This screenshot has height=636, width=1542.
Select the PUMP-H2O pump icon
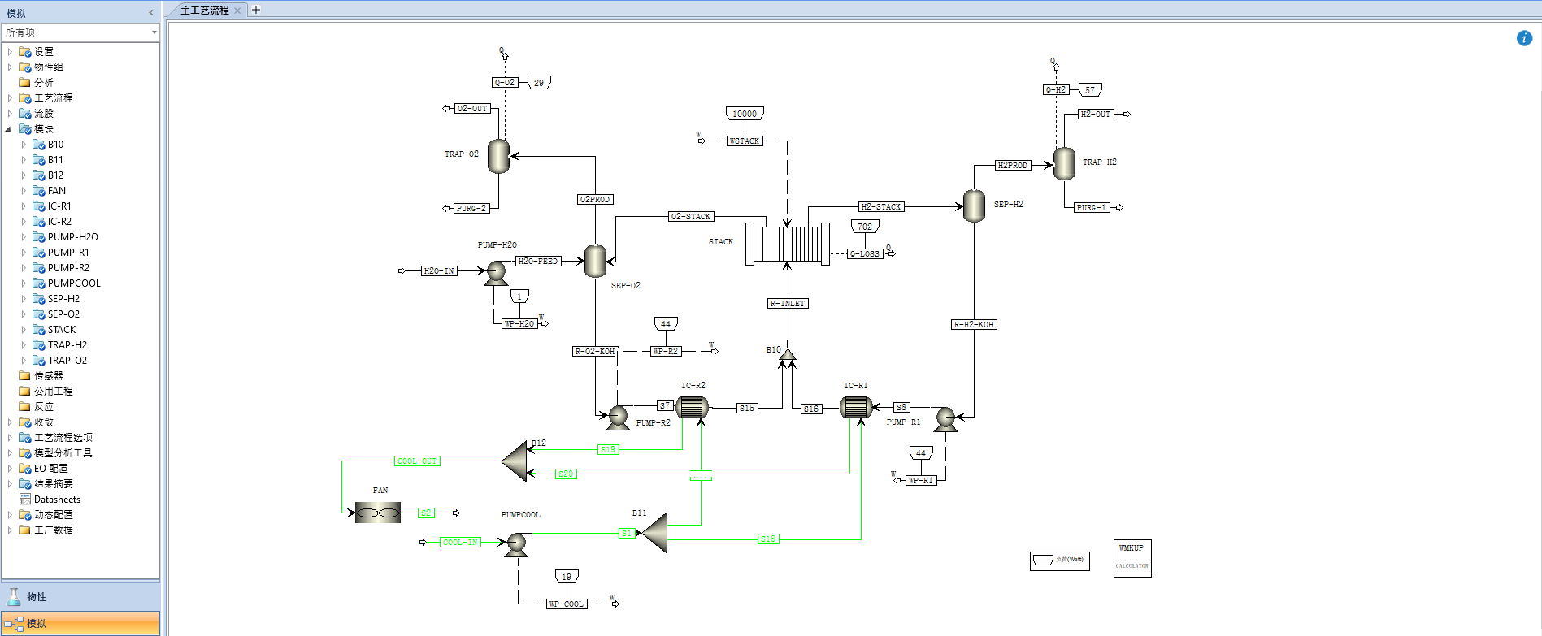(x=496, y=273)
